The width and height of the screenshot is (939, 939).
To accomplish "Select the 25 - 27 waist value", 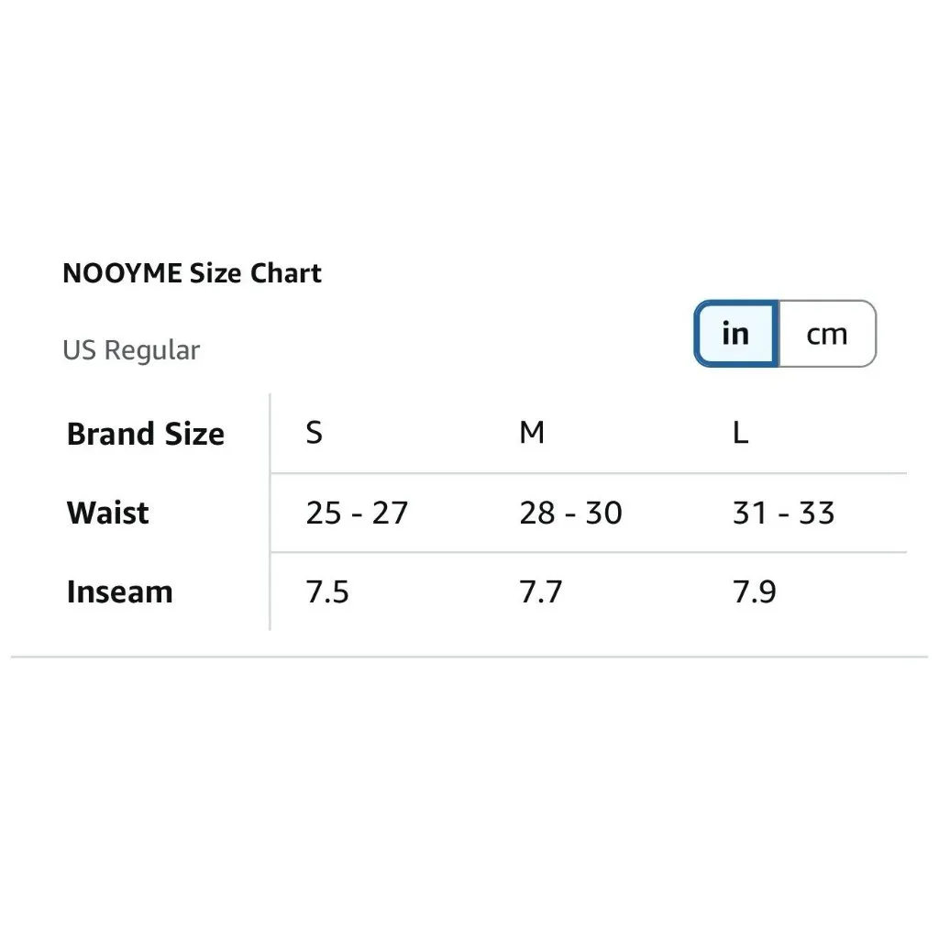I will pyautogui.click(x=357, y=514).
